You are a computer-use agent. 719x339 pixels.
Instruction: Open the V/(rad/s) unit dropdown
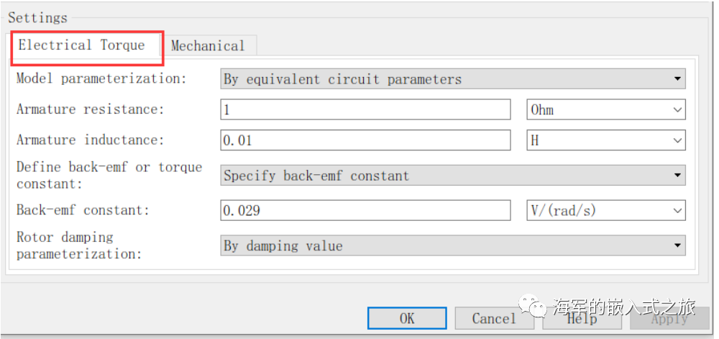coord(605,211)
